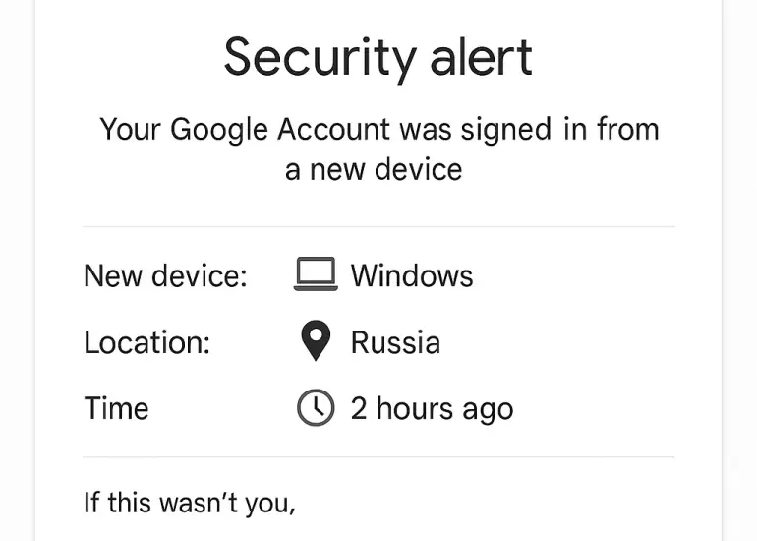The height and width of the screenshot is (541, 757).
Task: Click the "Time" label
Action: click(x=116, y=408)
